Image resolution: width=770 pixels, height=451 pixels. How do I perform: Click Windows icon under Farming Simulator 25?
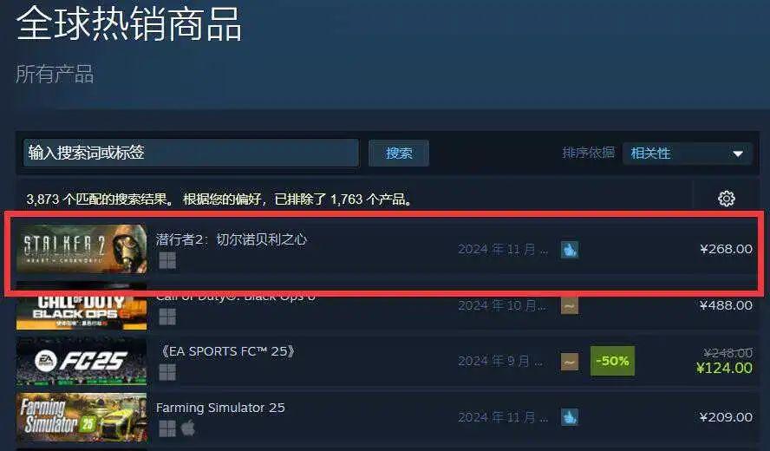[x=167, y=428]
